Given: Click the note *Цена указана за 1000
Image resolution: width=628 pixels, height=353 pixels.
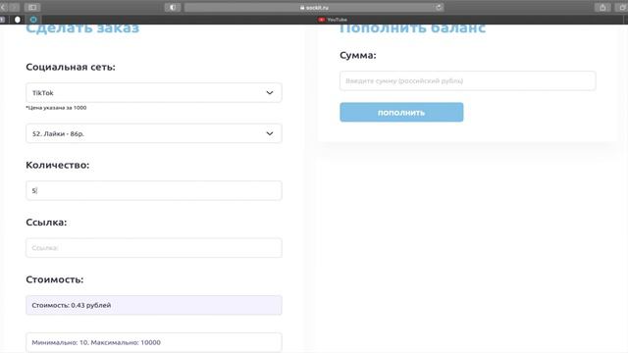Looking at the screenshot, I should click(x=56, y=108).
